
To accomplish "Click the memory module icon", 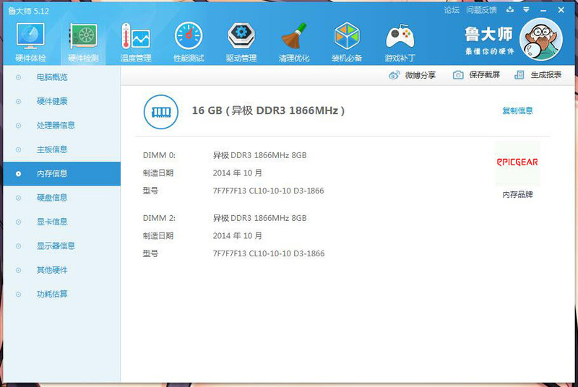I will [160, 112].
